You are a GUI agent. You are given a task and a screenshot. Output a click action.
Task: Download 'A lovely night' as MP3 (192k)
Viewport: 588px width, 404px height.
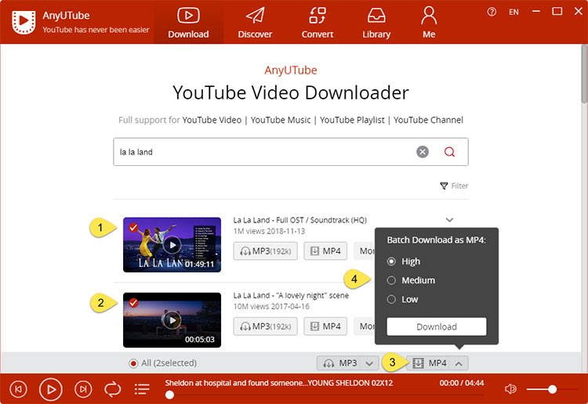point(266,326)
